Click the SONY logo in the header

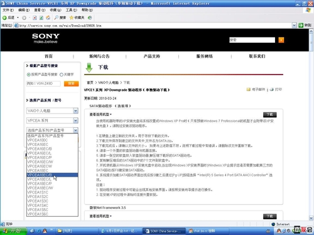(46, 36)
